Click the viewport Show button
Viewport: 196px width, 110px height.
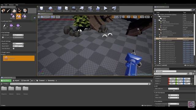click(x=58, y=17)
